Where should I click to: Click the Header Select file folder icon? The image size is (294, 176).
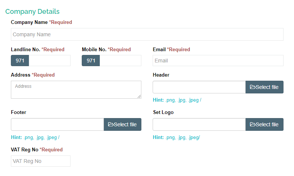(x=253, y=87)
